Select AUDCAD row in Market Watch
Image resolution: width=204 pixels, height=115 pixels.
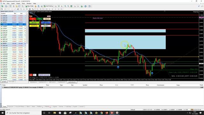(x=13, y=48)
